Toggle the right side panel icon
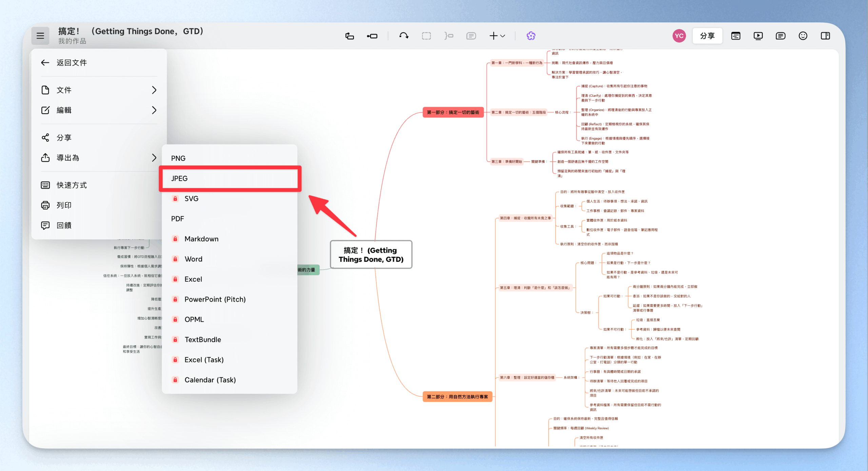The width and height of the screenshot is (868, 471). (x=825, y=36)
